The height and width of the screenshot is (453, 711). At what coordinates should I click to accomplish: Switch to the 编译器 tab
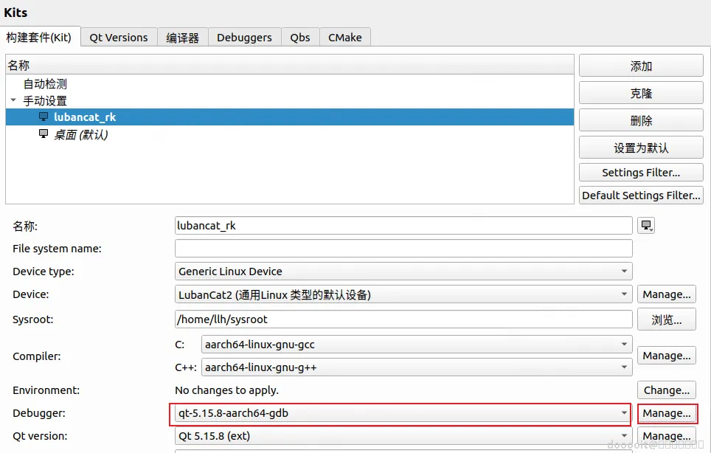click(x=182, y=37)
